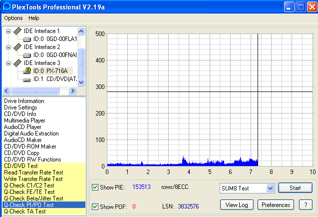Click the drive icon beside ID:0 0GD-00FNA

27,55
